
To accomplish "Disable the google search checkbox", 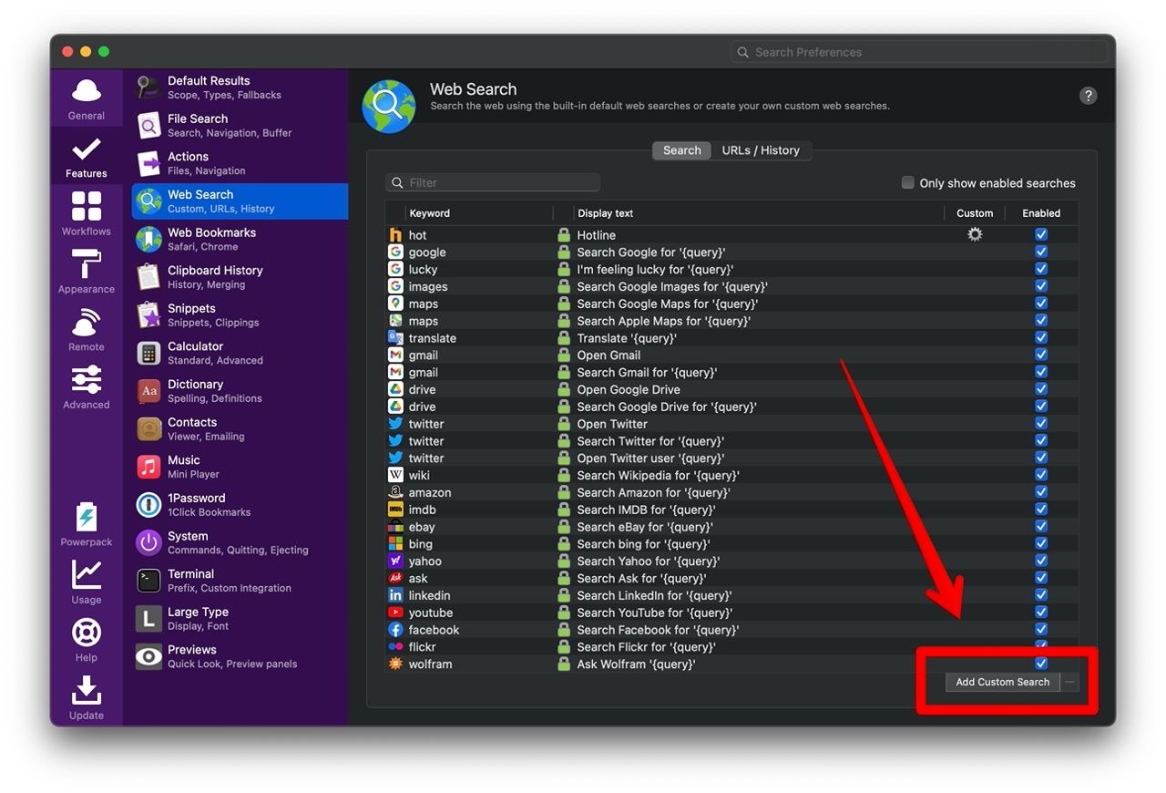I will click(1041, 252).
